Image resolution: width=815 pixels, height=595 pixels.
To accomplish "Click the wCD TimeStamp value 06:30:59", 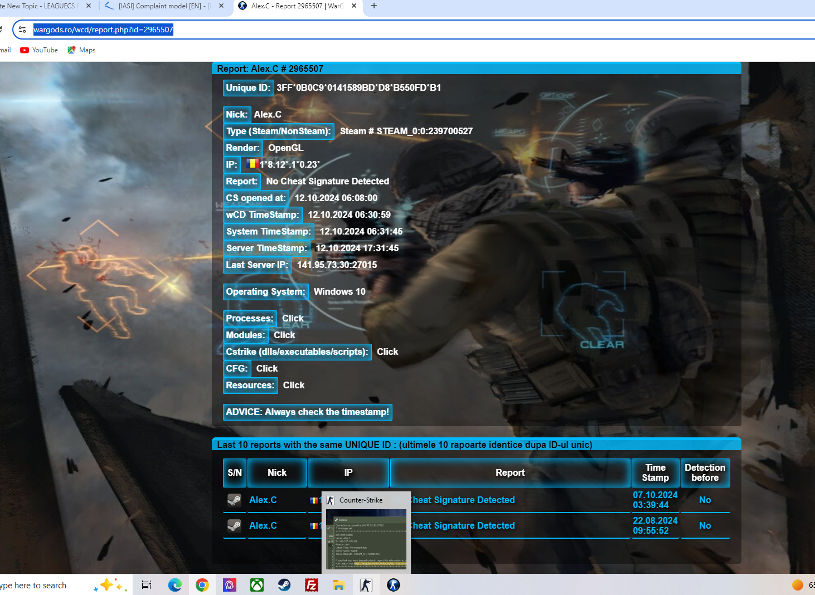I will coord(350,215).
